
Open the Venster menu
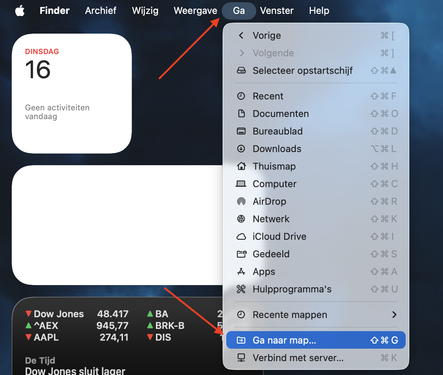(277, 11)
